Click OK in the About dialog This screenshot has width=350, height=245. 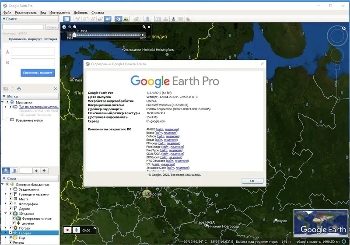(252, 181)
